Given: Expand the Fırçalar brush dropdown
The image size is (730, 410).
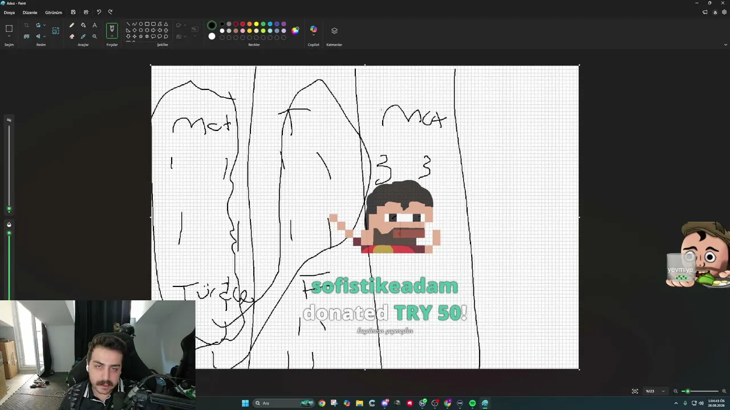Looking at the screenshot, I should (112, 36).
